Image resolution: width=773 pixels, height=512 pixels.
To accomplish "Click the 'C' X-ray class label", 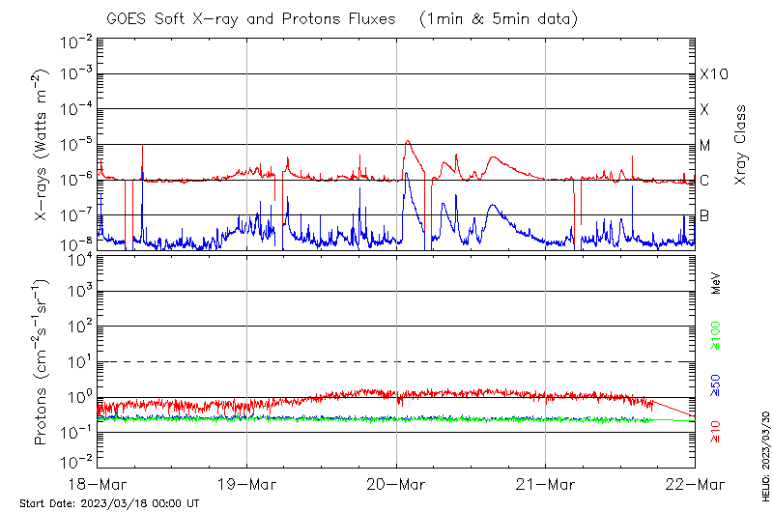I will click(704, 181).
